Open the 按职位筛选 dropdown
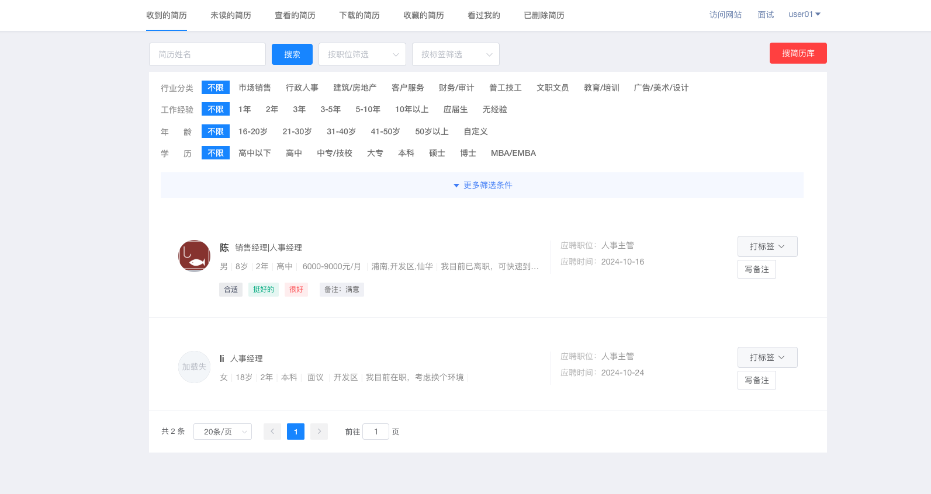Viewport: 931px width, 494px height. [x=362, y=54]
